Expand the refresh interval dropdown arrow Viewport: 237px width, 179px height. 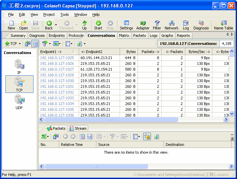tap(85, 44)
